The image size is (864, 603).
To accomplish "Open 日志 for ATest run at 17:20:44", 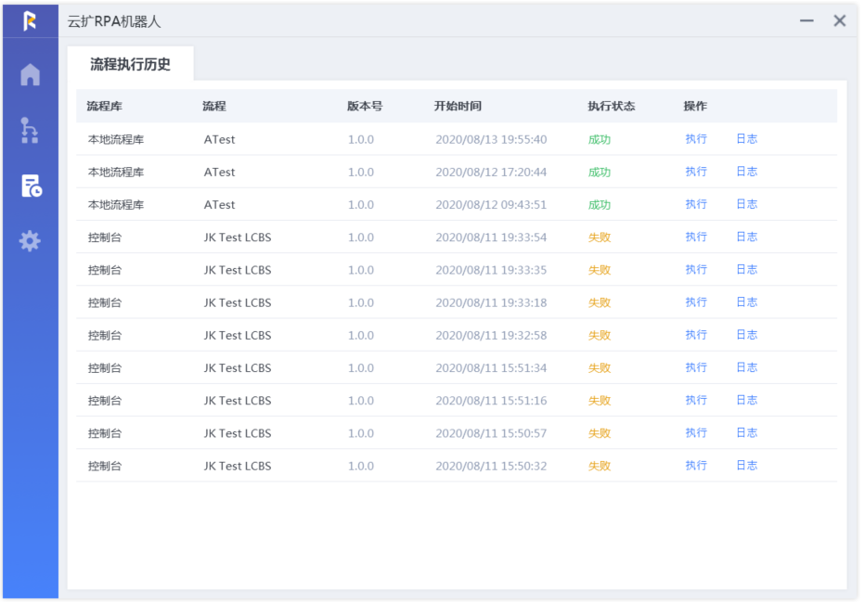I will pos(747,172).
